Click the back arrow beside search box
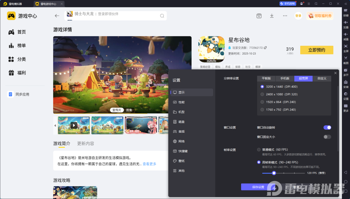350x199 pixels. coord(57,16)
